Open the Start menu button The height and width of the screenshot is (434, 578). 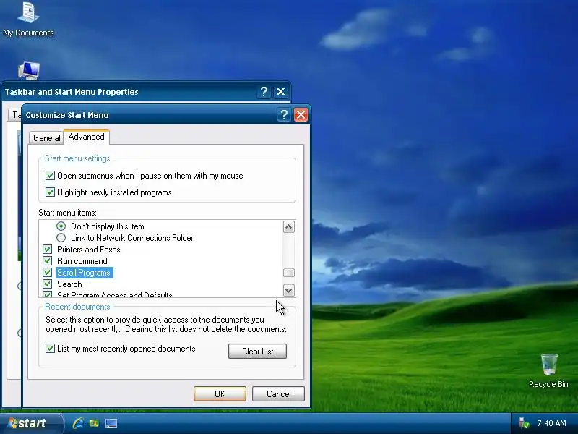[x=31, y=423]
